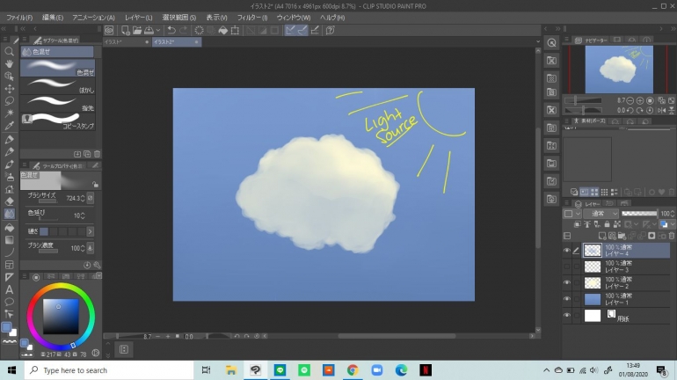This screenshot has height=380, width=677.
Task: Click the Undo arrow
Action: click(x=171, y=30)
